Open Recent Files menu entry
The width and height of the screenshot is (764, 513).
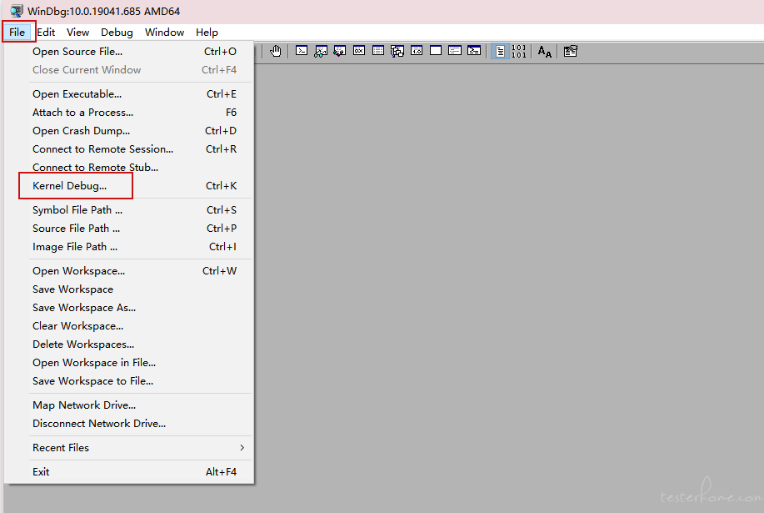[x=129, y=448]
